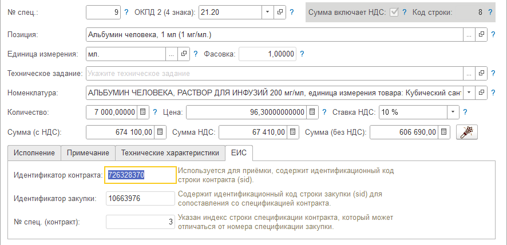This screenshot has height=245, width=507.
Task: Open Техническое задание record icon
Action: tap(481, 73)
